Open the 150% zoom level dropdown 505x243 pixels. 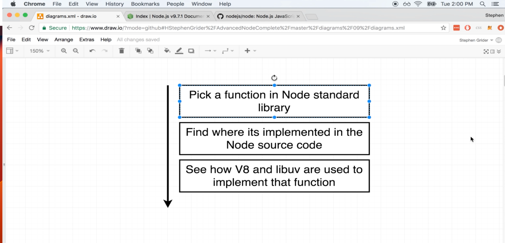click(39, 51)
